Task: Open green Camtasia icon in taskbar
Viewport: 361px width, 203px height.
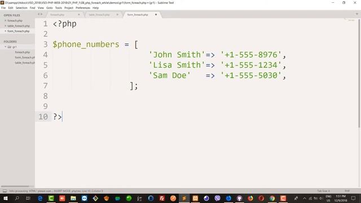Action: (x=51, y=198)
